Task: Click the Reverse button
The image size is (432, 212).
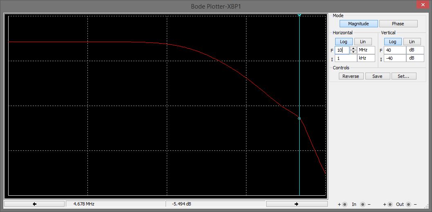Action: [x=351, y=76]
